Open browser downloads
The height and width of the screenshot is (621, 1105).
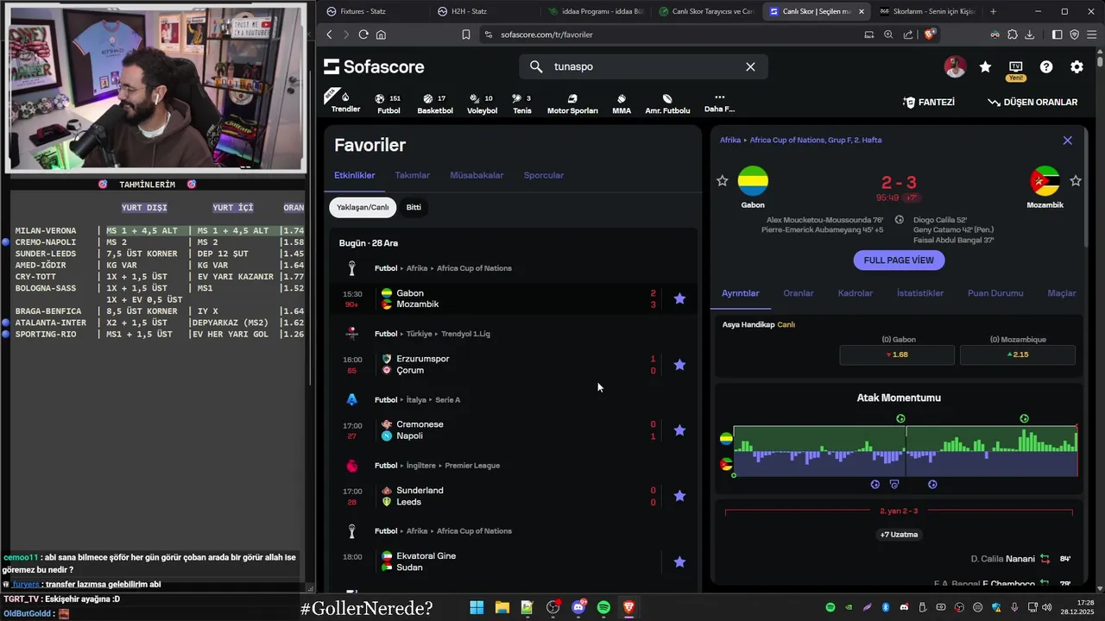tap(1029, 34)
